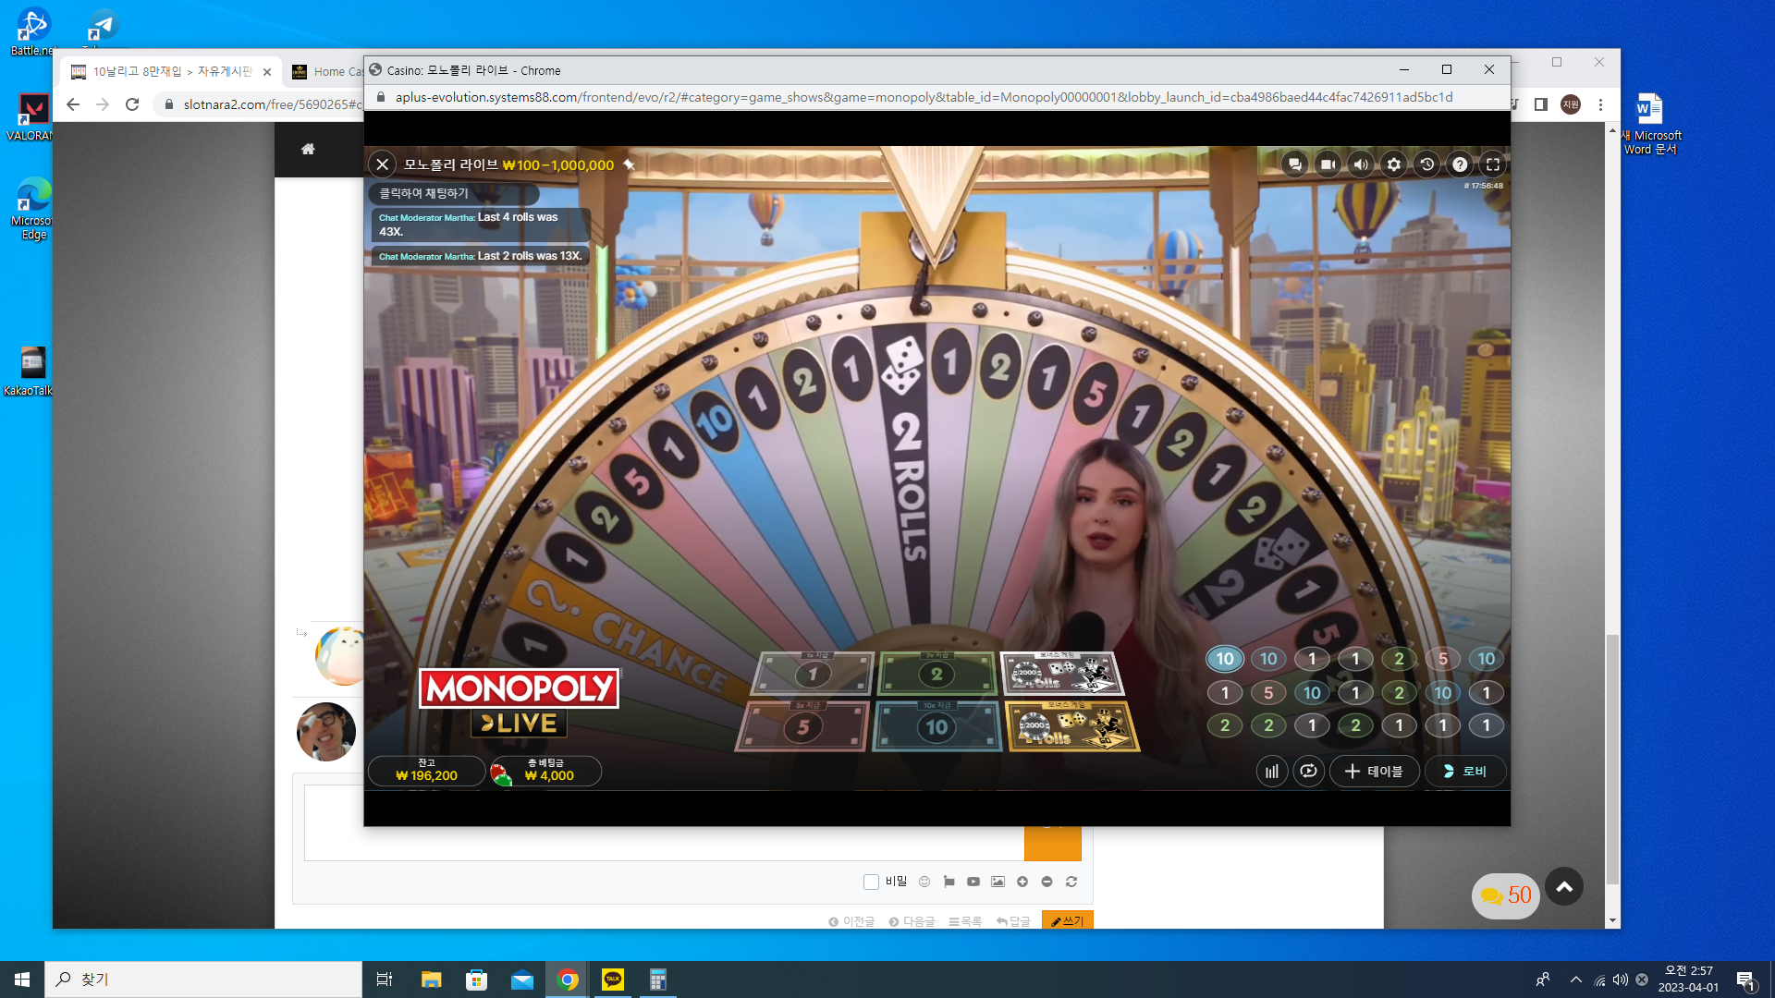Screen dimensions: 1775x998
Task: Bet on the gold 4 Rolls bonus
Action: pos(1072,726)
